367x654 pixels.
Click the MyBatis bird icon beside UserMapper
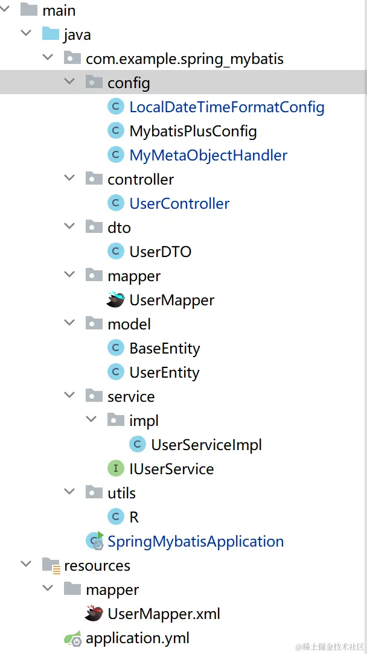pyautogui.click(x=115, y=300)
